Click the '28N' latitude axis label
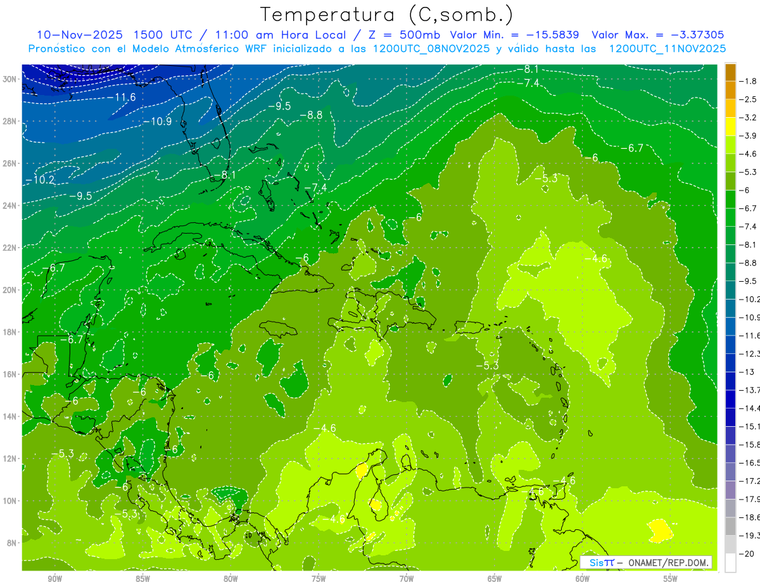 [10, 121]
